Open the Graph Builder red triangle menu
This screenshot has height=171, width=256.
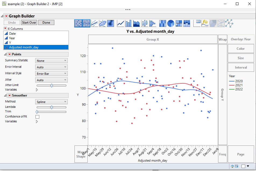click(x=6, y=16)
